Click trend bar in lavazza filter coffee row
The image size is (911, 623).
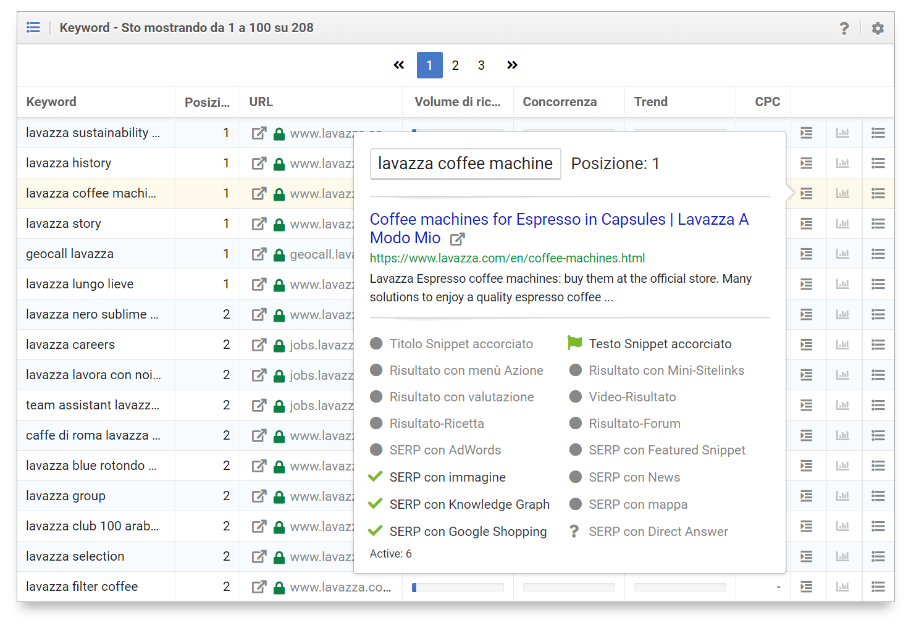pyautogui.click(x=680, y=587)
